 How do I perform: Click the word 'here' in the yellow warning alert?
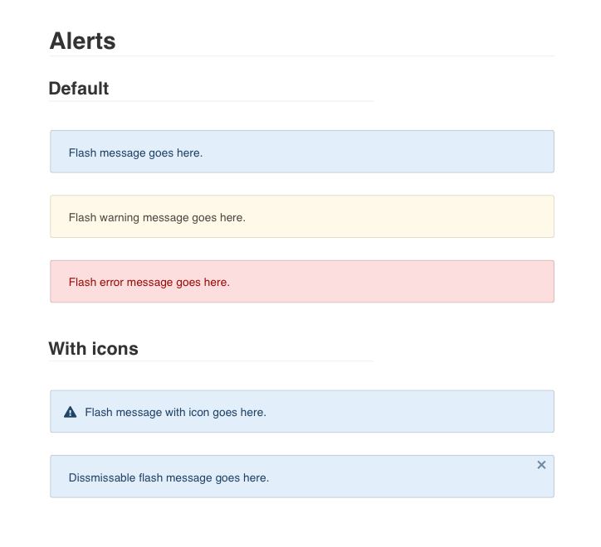[232, 218]
